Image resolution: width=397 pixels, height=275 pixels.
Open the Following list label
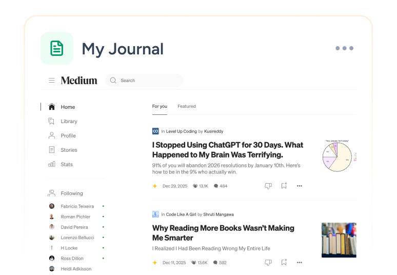pos(72,193)
